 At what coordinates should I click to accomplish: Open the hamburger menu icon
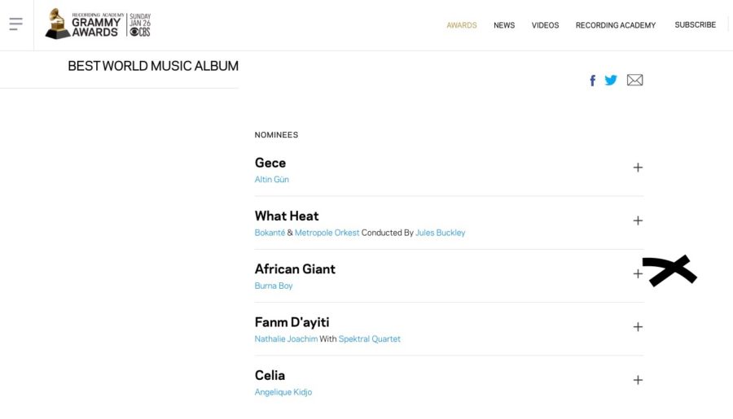click(x=15, y=24)
